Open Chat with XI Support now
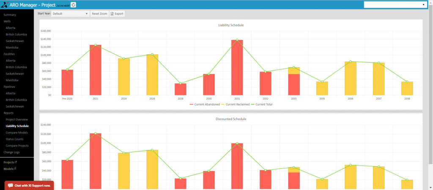433x190 pixels. pos(29,186)
